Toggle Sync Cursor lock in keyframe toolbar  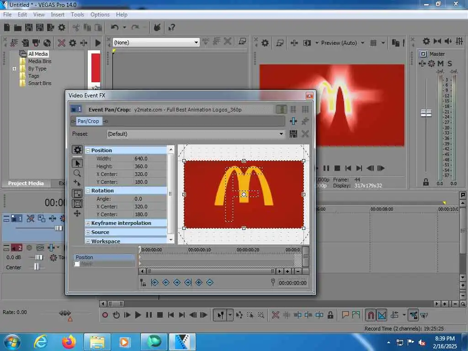point(143,282)
